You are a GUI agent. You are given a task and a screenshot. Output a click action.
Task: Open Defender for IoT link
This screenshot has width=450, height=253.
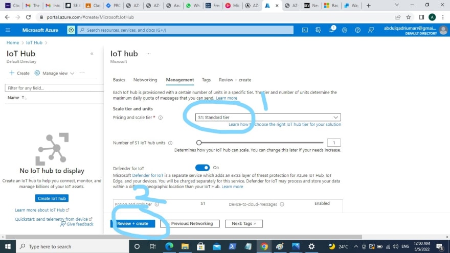pyautogui.click(x=147, y=175)
